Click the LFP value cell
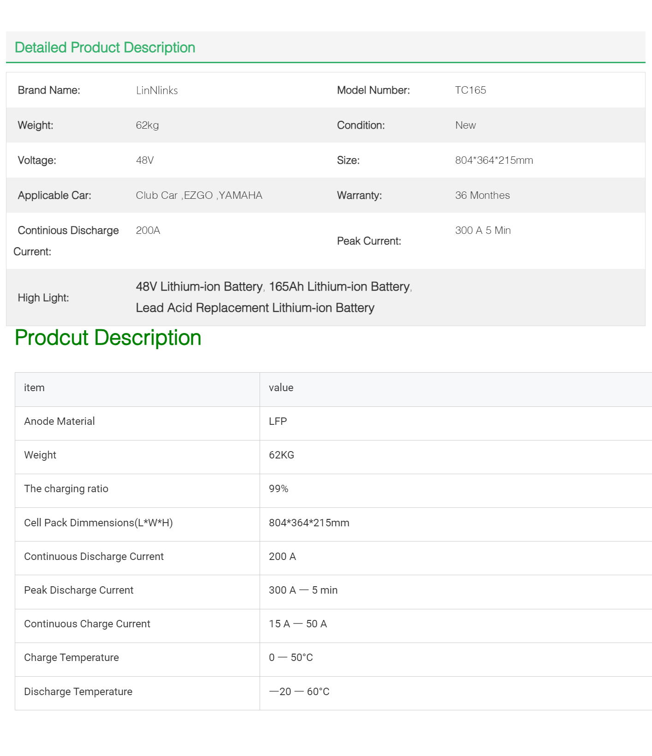 tap(278, 422)
